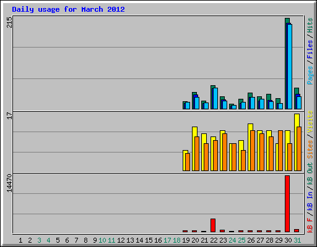This screenshot has width=317, height=247.
Task: Click day 28 on the x-axis
Action: 269,240
